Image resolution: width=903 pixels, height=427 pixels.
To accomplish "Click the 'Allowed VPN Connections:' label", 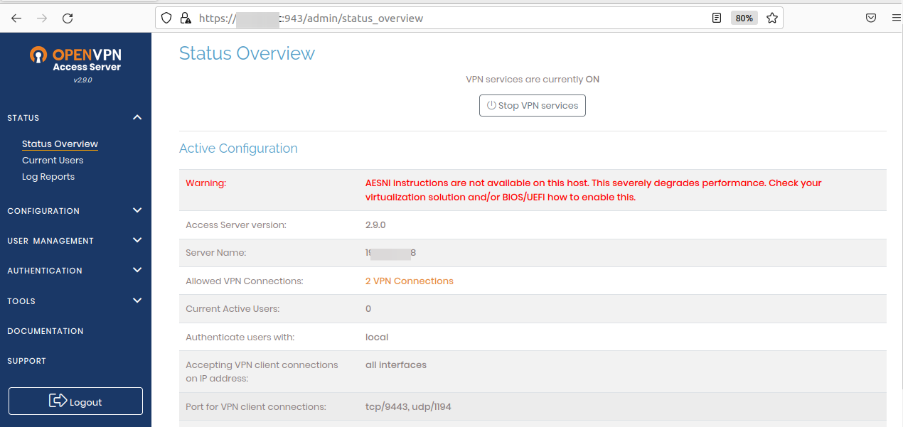I will [x=245, y=281].
